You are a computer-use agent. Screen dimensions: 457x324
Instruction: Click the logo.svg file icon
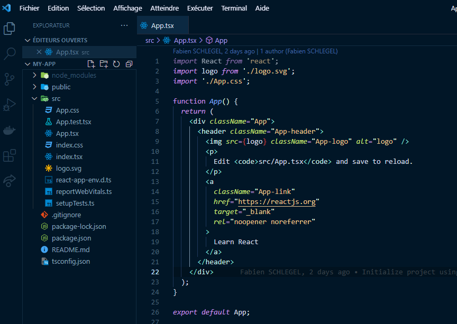click(49, 168)
